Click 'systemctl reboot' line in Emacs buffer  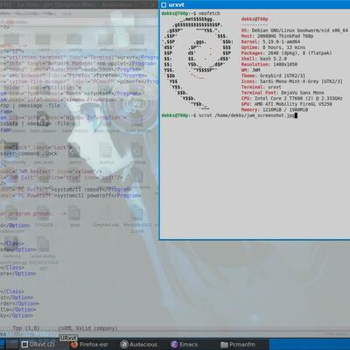point(66,189)
